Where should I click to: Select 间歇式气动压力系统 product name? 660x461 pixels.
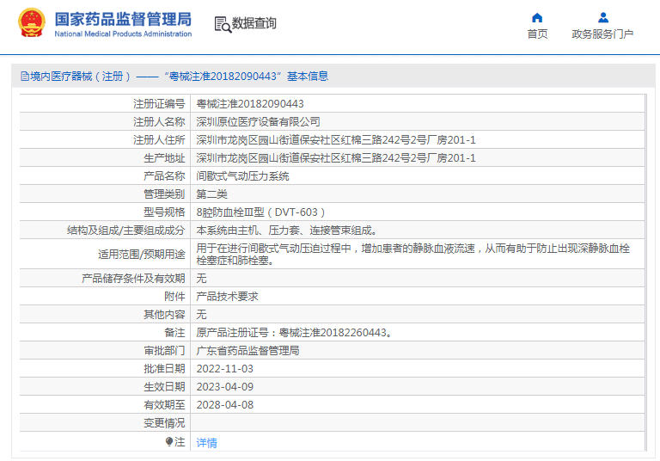242,176
